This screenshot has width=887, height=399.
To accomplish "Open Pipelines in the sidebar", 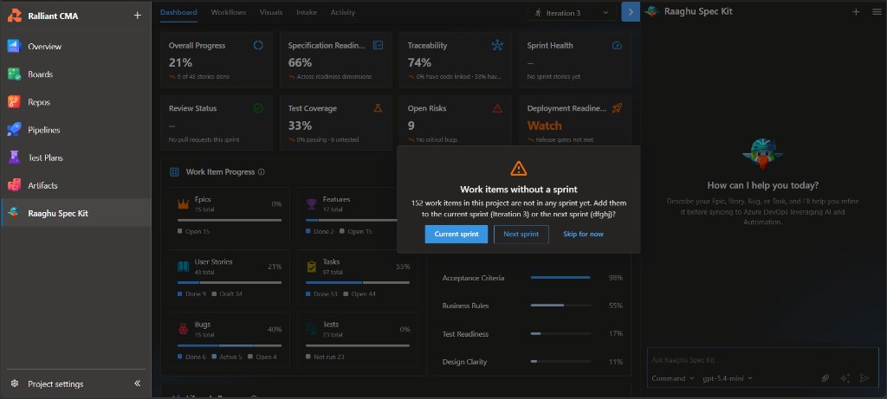I will pos(76,130).
